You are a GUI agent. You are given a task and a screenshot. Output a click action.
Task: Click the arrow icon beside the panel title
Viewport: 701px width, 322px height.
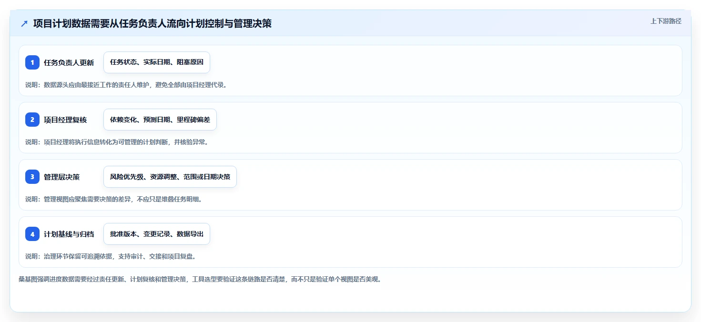point(24,23)
